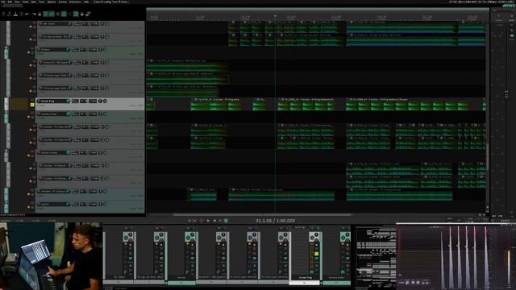This screenshot has width=516, height=290.
Task: Click the red Record button in the transport
Action: (x=202, y=221)
